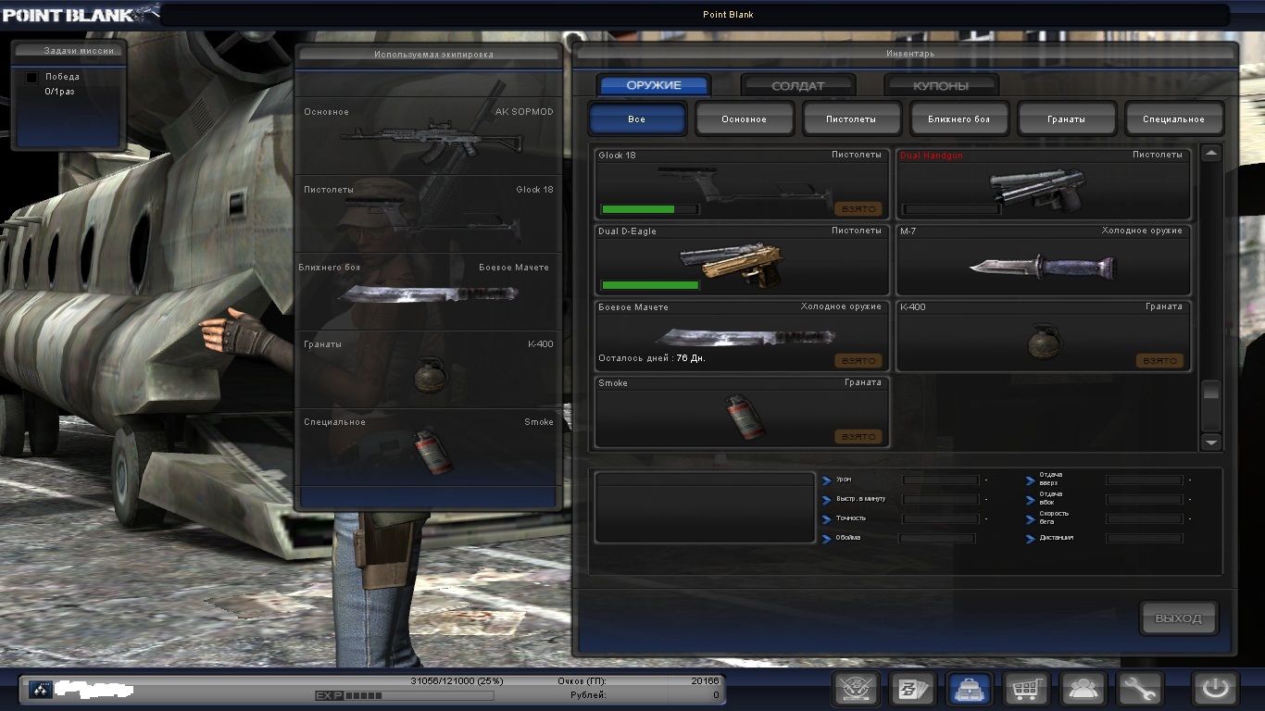Switch to the ОРУЖИЕ tab
Viewport: 1265px width, 711px height.
(x=654, y=86)
